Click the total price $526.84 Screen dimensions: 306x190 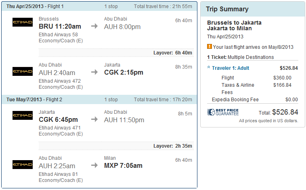(x=285, y=112)
